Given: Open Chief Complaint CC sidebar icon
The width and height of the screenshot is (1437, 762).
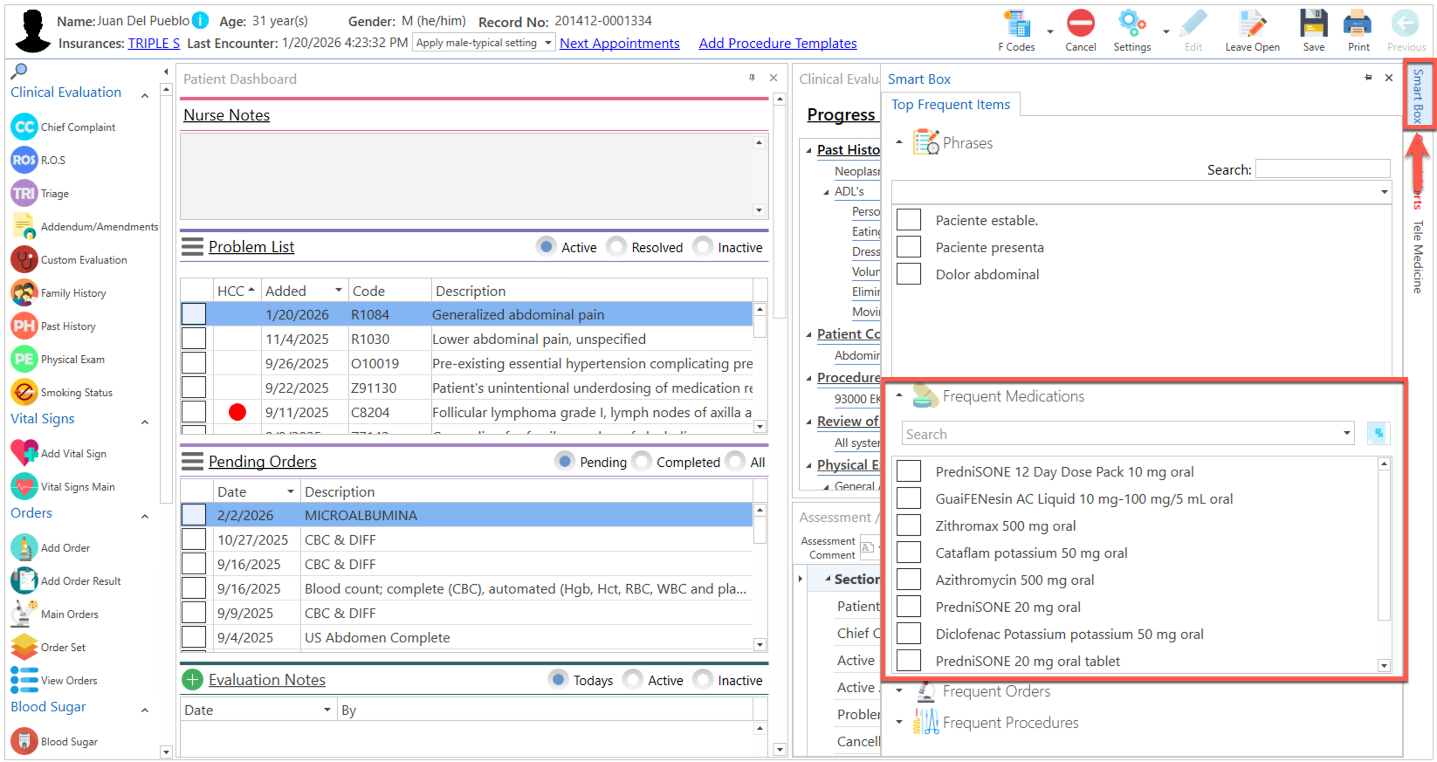Looking at the screenshot, I should [x=24, y=127].
